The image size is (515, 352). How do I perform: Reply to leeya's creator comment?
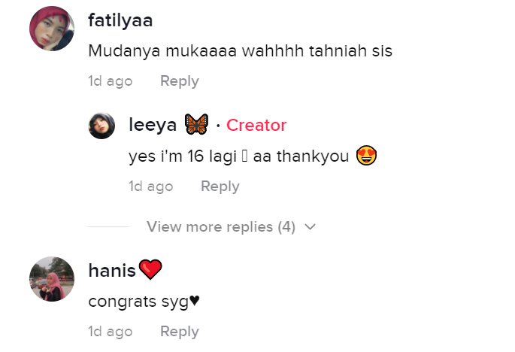click(220, 187)
